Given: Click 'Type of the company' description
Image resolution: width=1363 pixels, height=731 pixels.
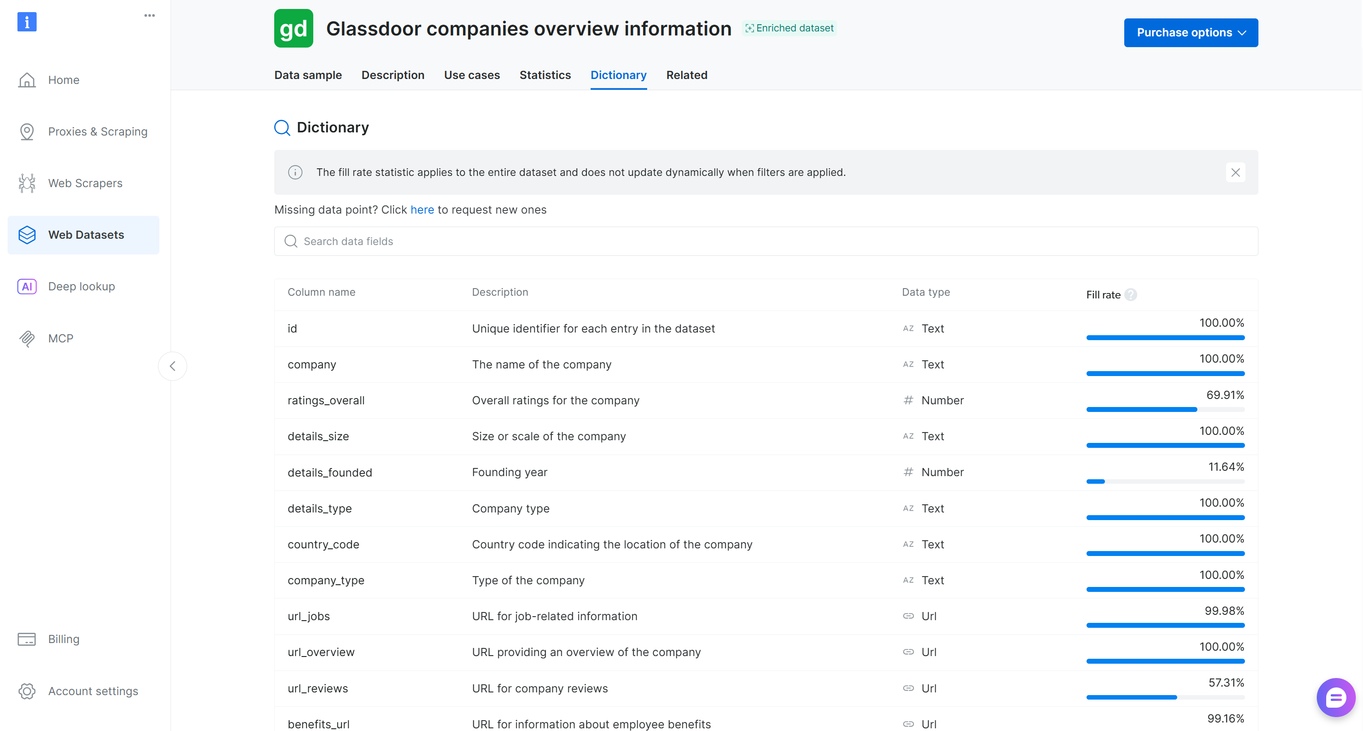Looking at the screenshot, I should click(x=528, y=580).
